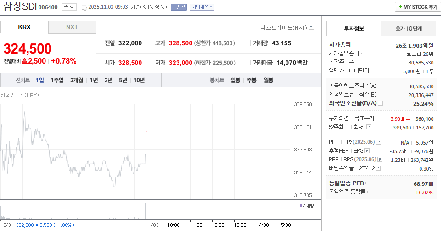This screenshot has height=231, width=443.
Task: Select the 1일 line chart period
Action: [x=40, y=80]
